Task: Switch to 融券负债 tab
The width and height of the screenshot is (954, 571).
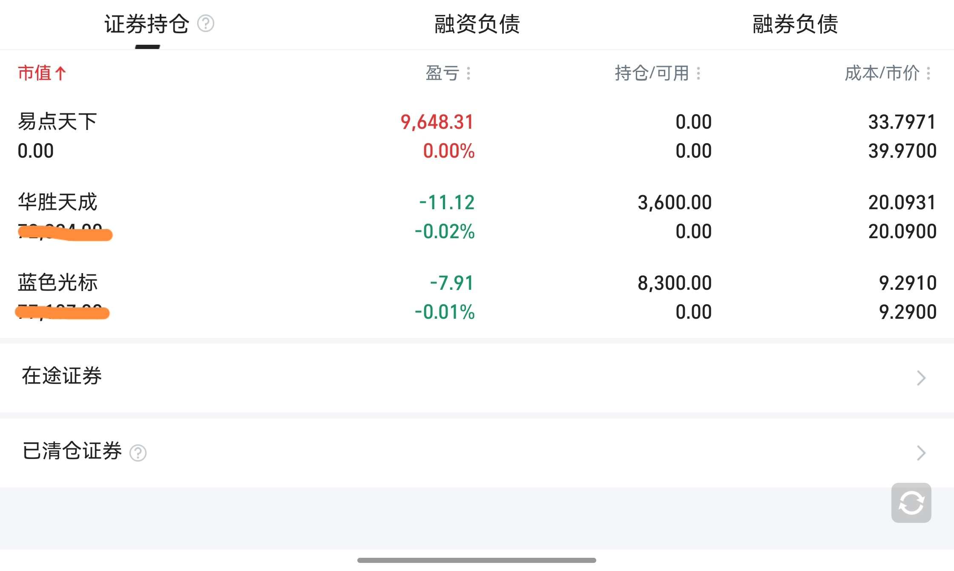Action: [x=795, y=24]
